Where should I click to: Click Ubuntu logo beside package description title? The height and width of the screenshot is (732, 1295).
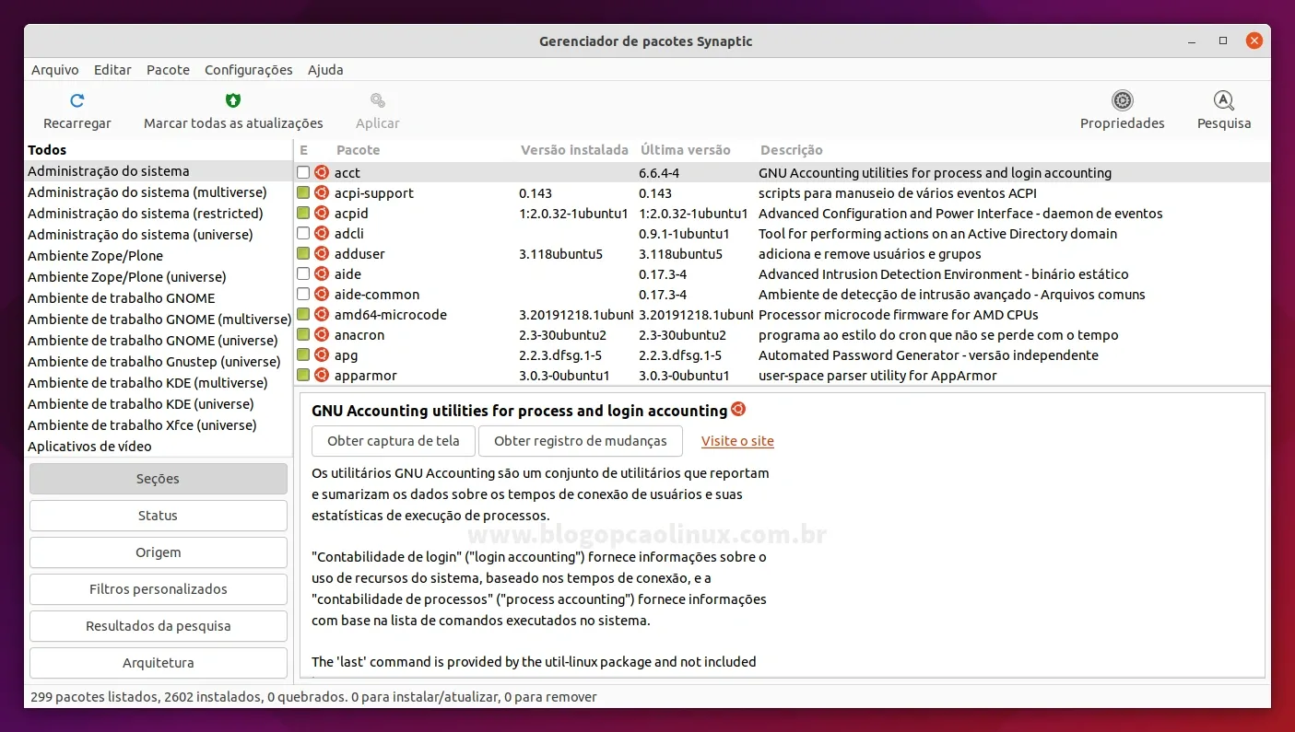(x=738, y=410)
